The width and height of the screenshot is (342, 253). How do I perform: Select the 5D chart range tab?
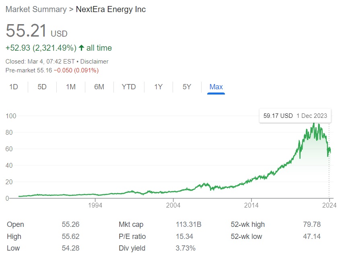tap(42, 87)
